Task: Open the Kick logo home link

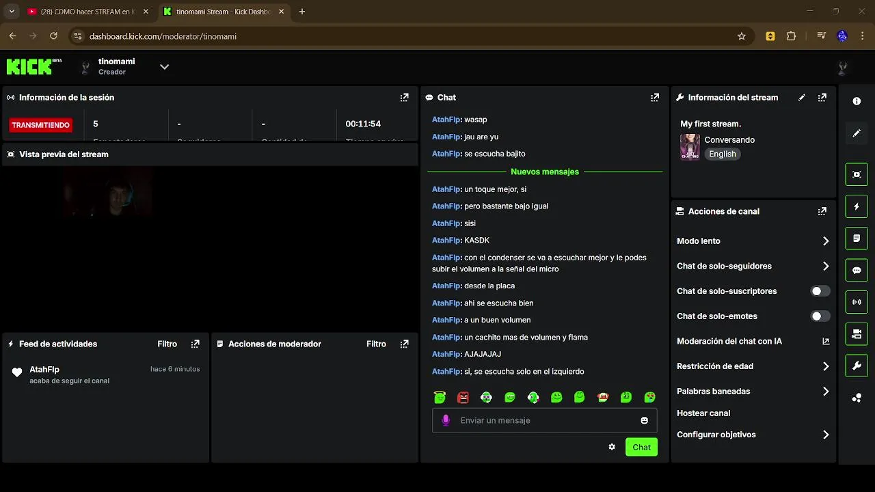Action: pos(33,66)
